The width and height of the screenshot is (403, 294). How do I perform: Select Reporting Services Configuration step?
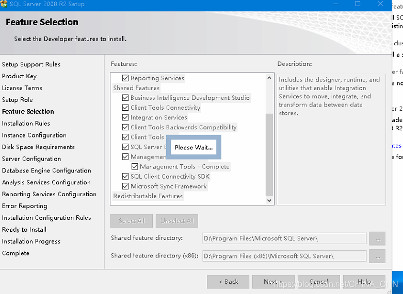49,194
